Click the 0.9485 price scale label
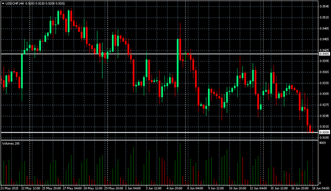Image resolution: width=331 pixels, height=191 pixels. tap(324, 29)
